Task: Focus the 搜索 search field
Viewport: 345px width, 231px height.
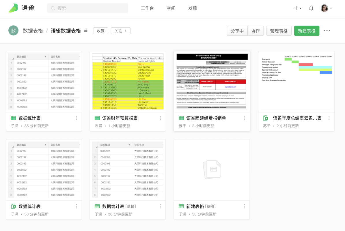Action: [87, 8]
